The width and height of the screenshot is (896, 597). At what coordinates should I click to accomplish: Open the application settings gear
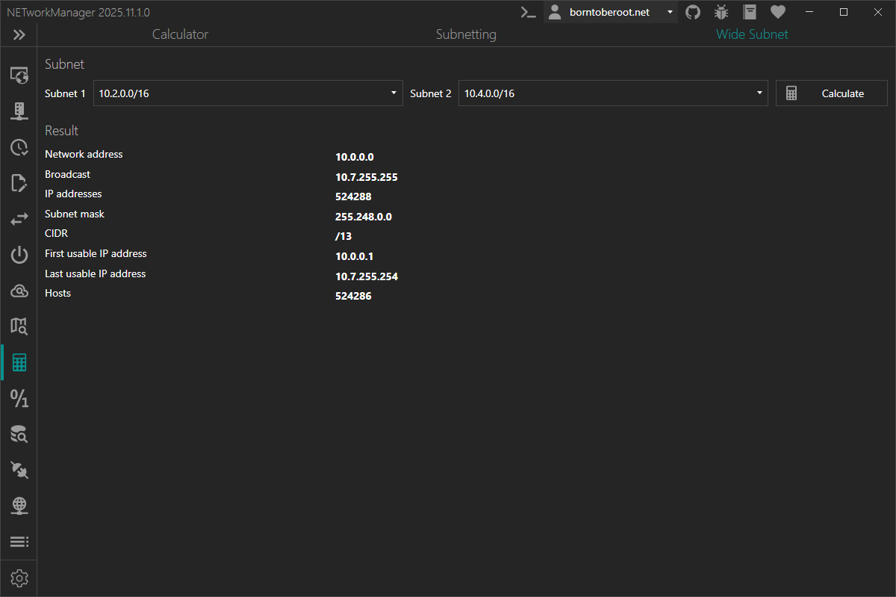coord(19,577)
